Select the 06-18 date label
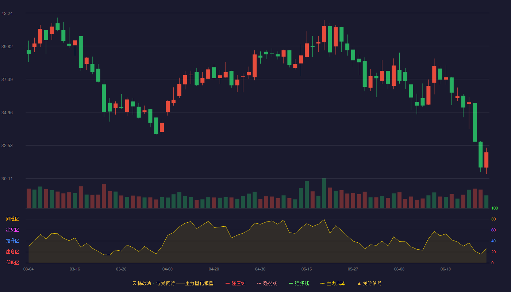The width and height of the screenshot is (511, 292). (x=446, y=269)
